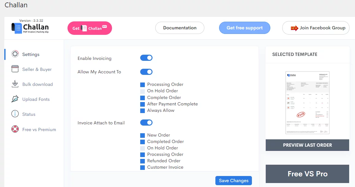Click the selected invoice template thumbnail
355x187 pixels.
pos(307,103)
